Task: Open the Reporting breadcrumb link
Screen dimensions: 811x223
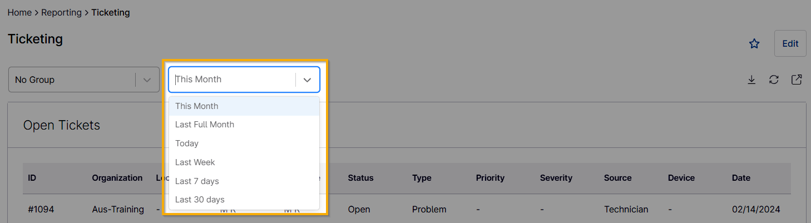Action: coord(61,12)
